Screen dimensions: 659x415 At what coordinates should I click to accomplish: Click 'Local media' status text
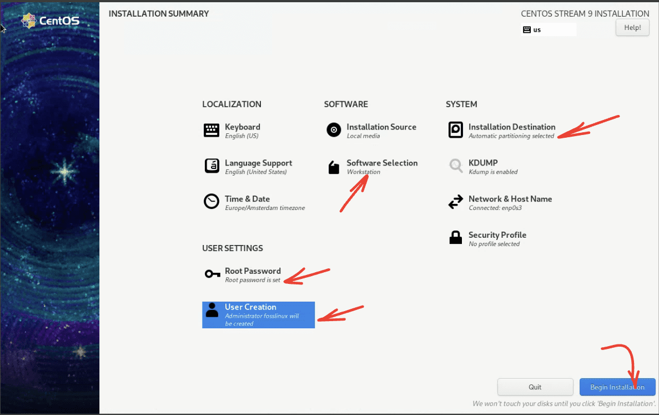pyautogui.click(x=363, y=136)
